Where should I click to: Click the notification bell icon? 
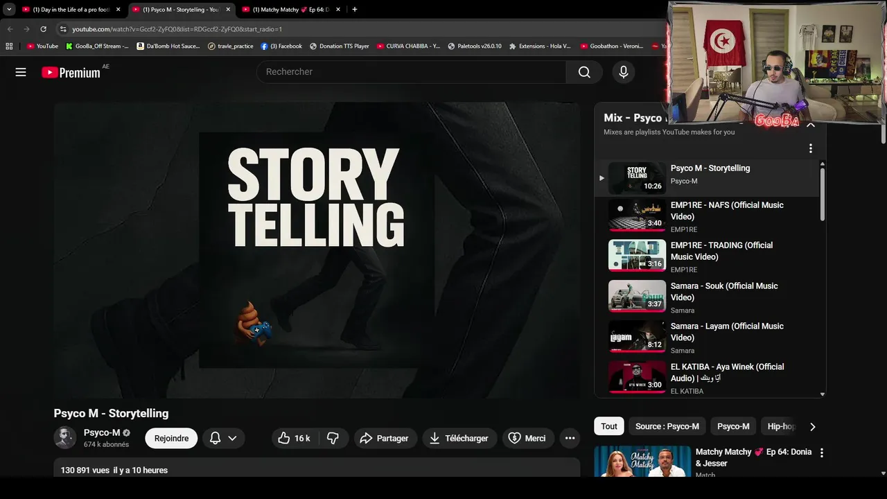tap(215, 438)
